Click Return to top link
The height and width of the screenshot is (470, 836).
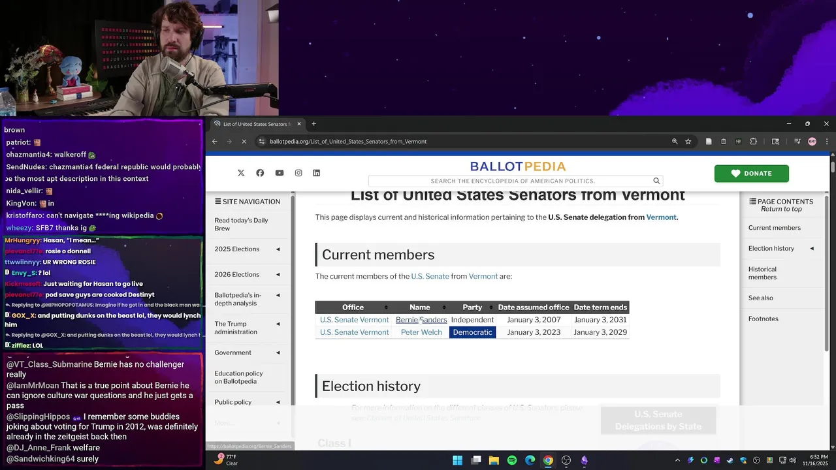pyautogui.click(x=781, y=209)
